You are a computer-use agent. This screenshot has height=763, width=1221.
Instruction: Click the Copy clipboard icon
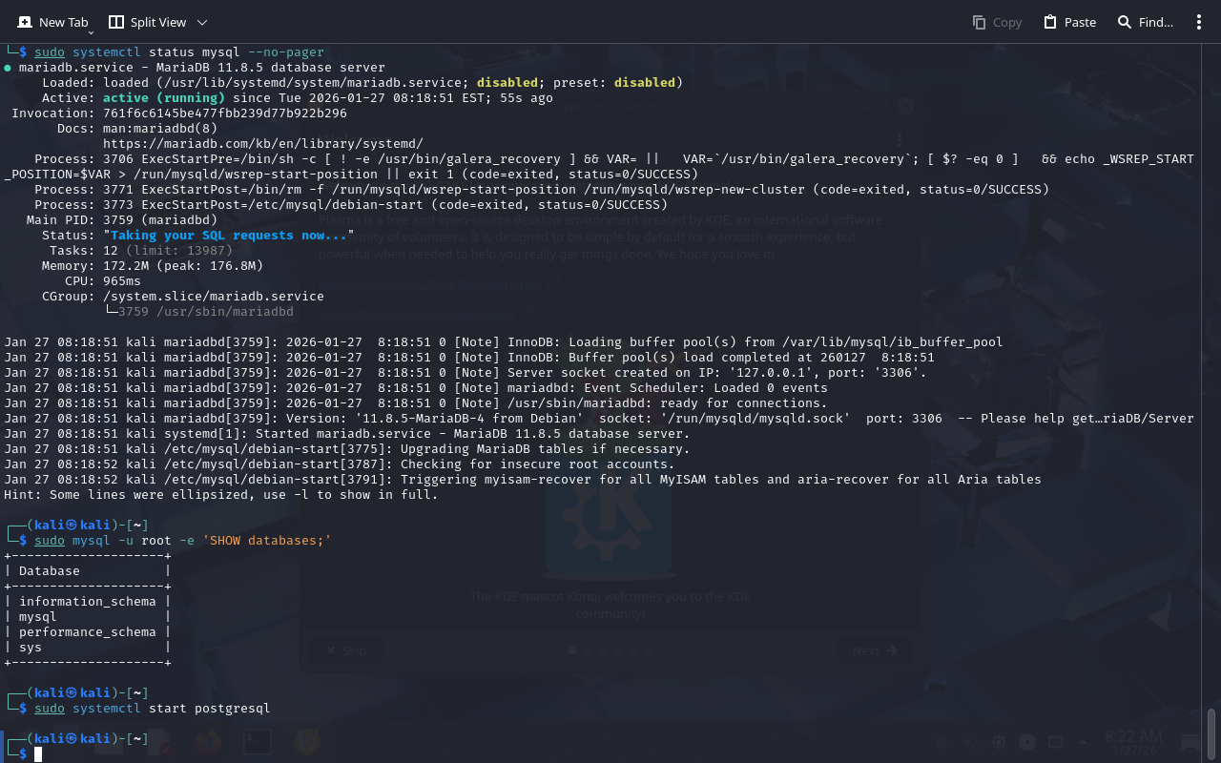(979, 22)
